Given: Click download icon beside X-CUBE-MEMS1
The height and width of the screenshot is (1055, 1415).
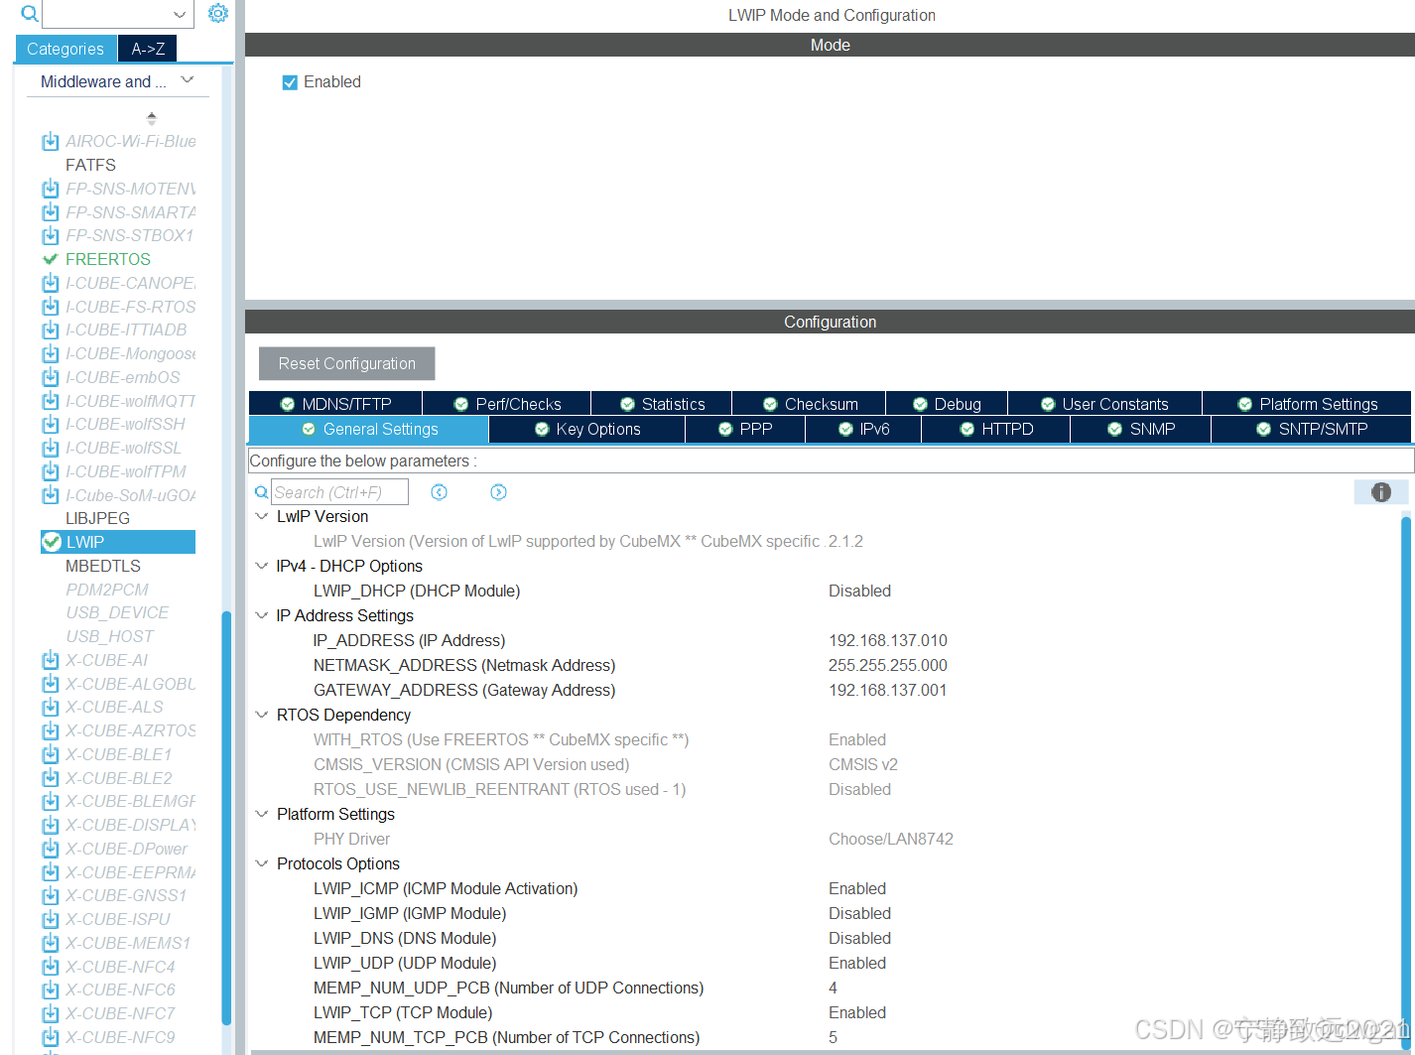Looking at the screenshot, I should (51, 943).
